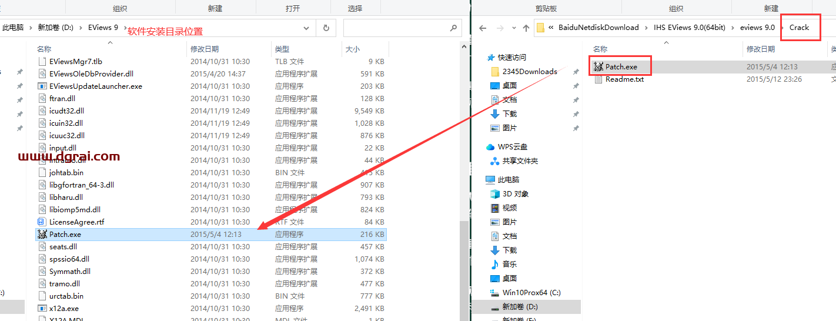Open the 2345Downloads folder in sidebar
This screenshot has width=836, height=321.
(529, 72)
